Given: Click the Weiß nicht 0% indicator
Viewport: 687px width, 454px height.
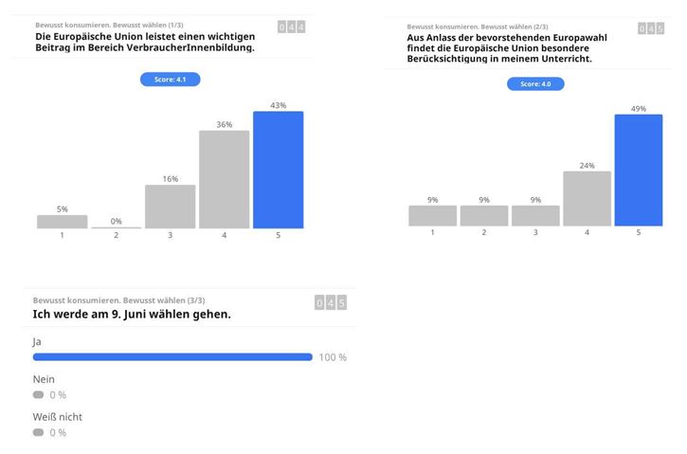Looking at the screenshot, I should (38, 432).
